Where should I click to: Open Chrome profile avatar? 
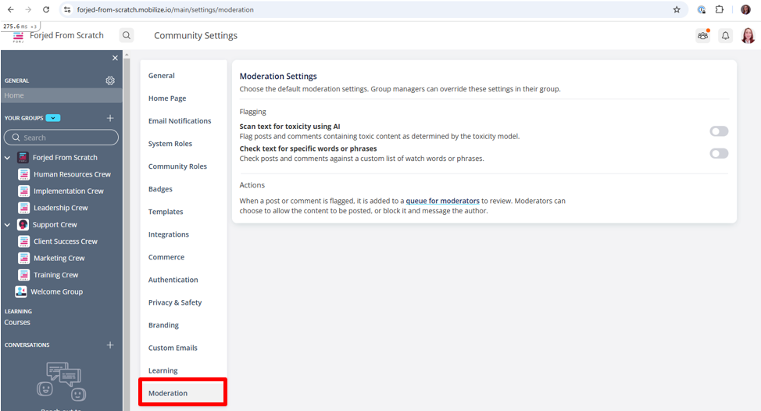[745, 9]
